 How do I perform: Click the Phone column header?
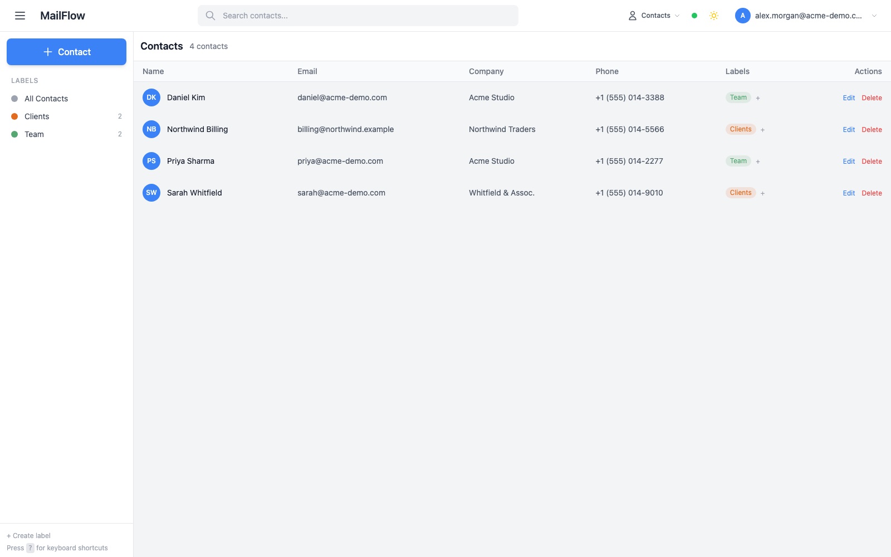coord(607,71)
